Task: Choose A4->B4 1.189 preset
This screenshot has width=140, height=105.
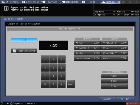Action: [x=87, y=53]
